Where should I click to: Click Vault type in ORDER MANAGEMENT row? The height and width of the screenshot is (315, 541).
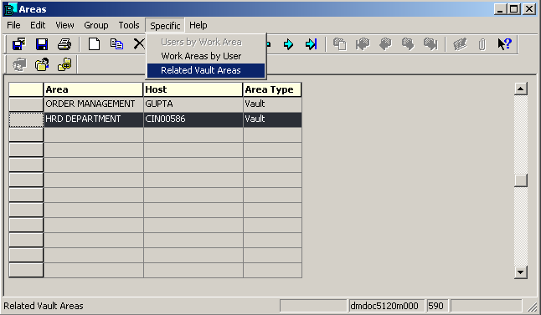point(272,104)
